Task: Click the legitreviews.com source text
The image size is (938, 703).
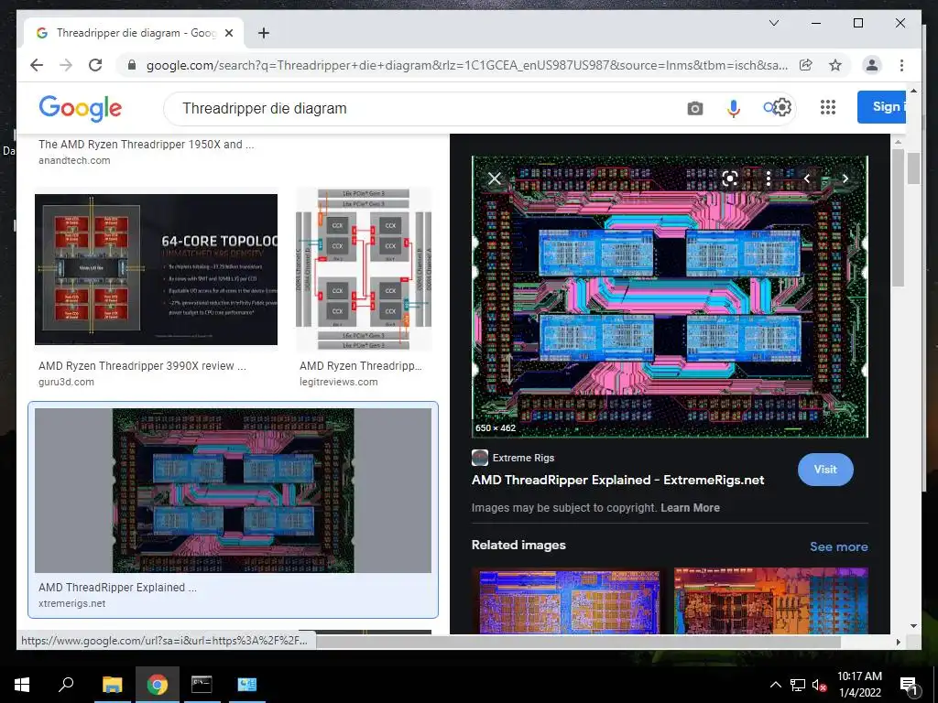Action: click(x=339, y=382)
